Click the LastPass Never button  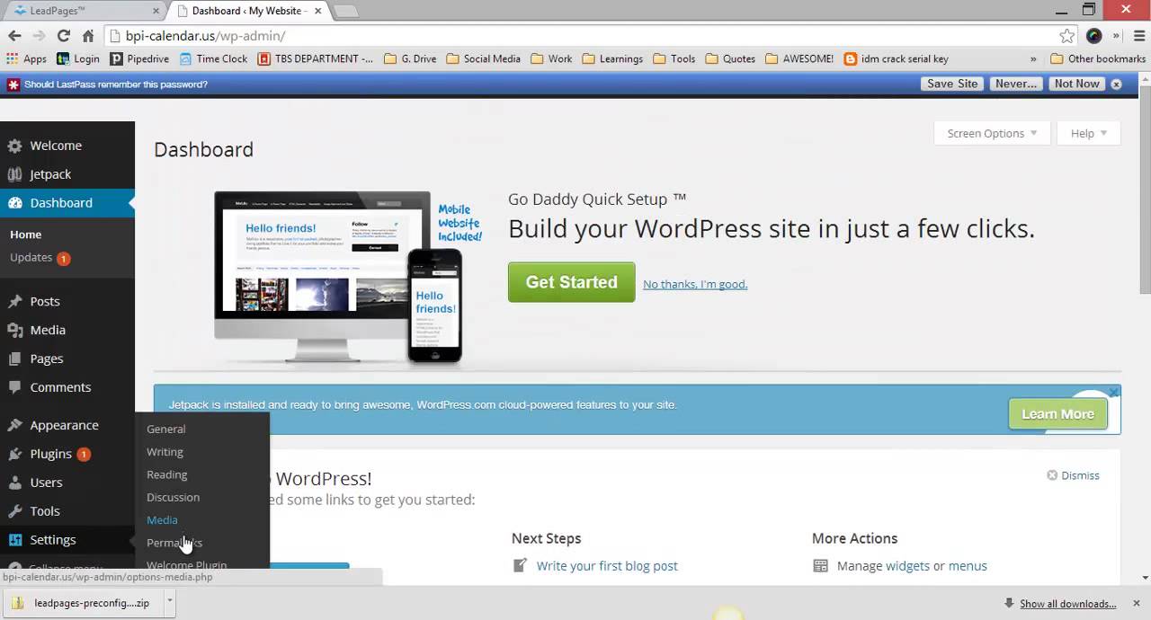(1016, 84)
